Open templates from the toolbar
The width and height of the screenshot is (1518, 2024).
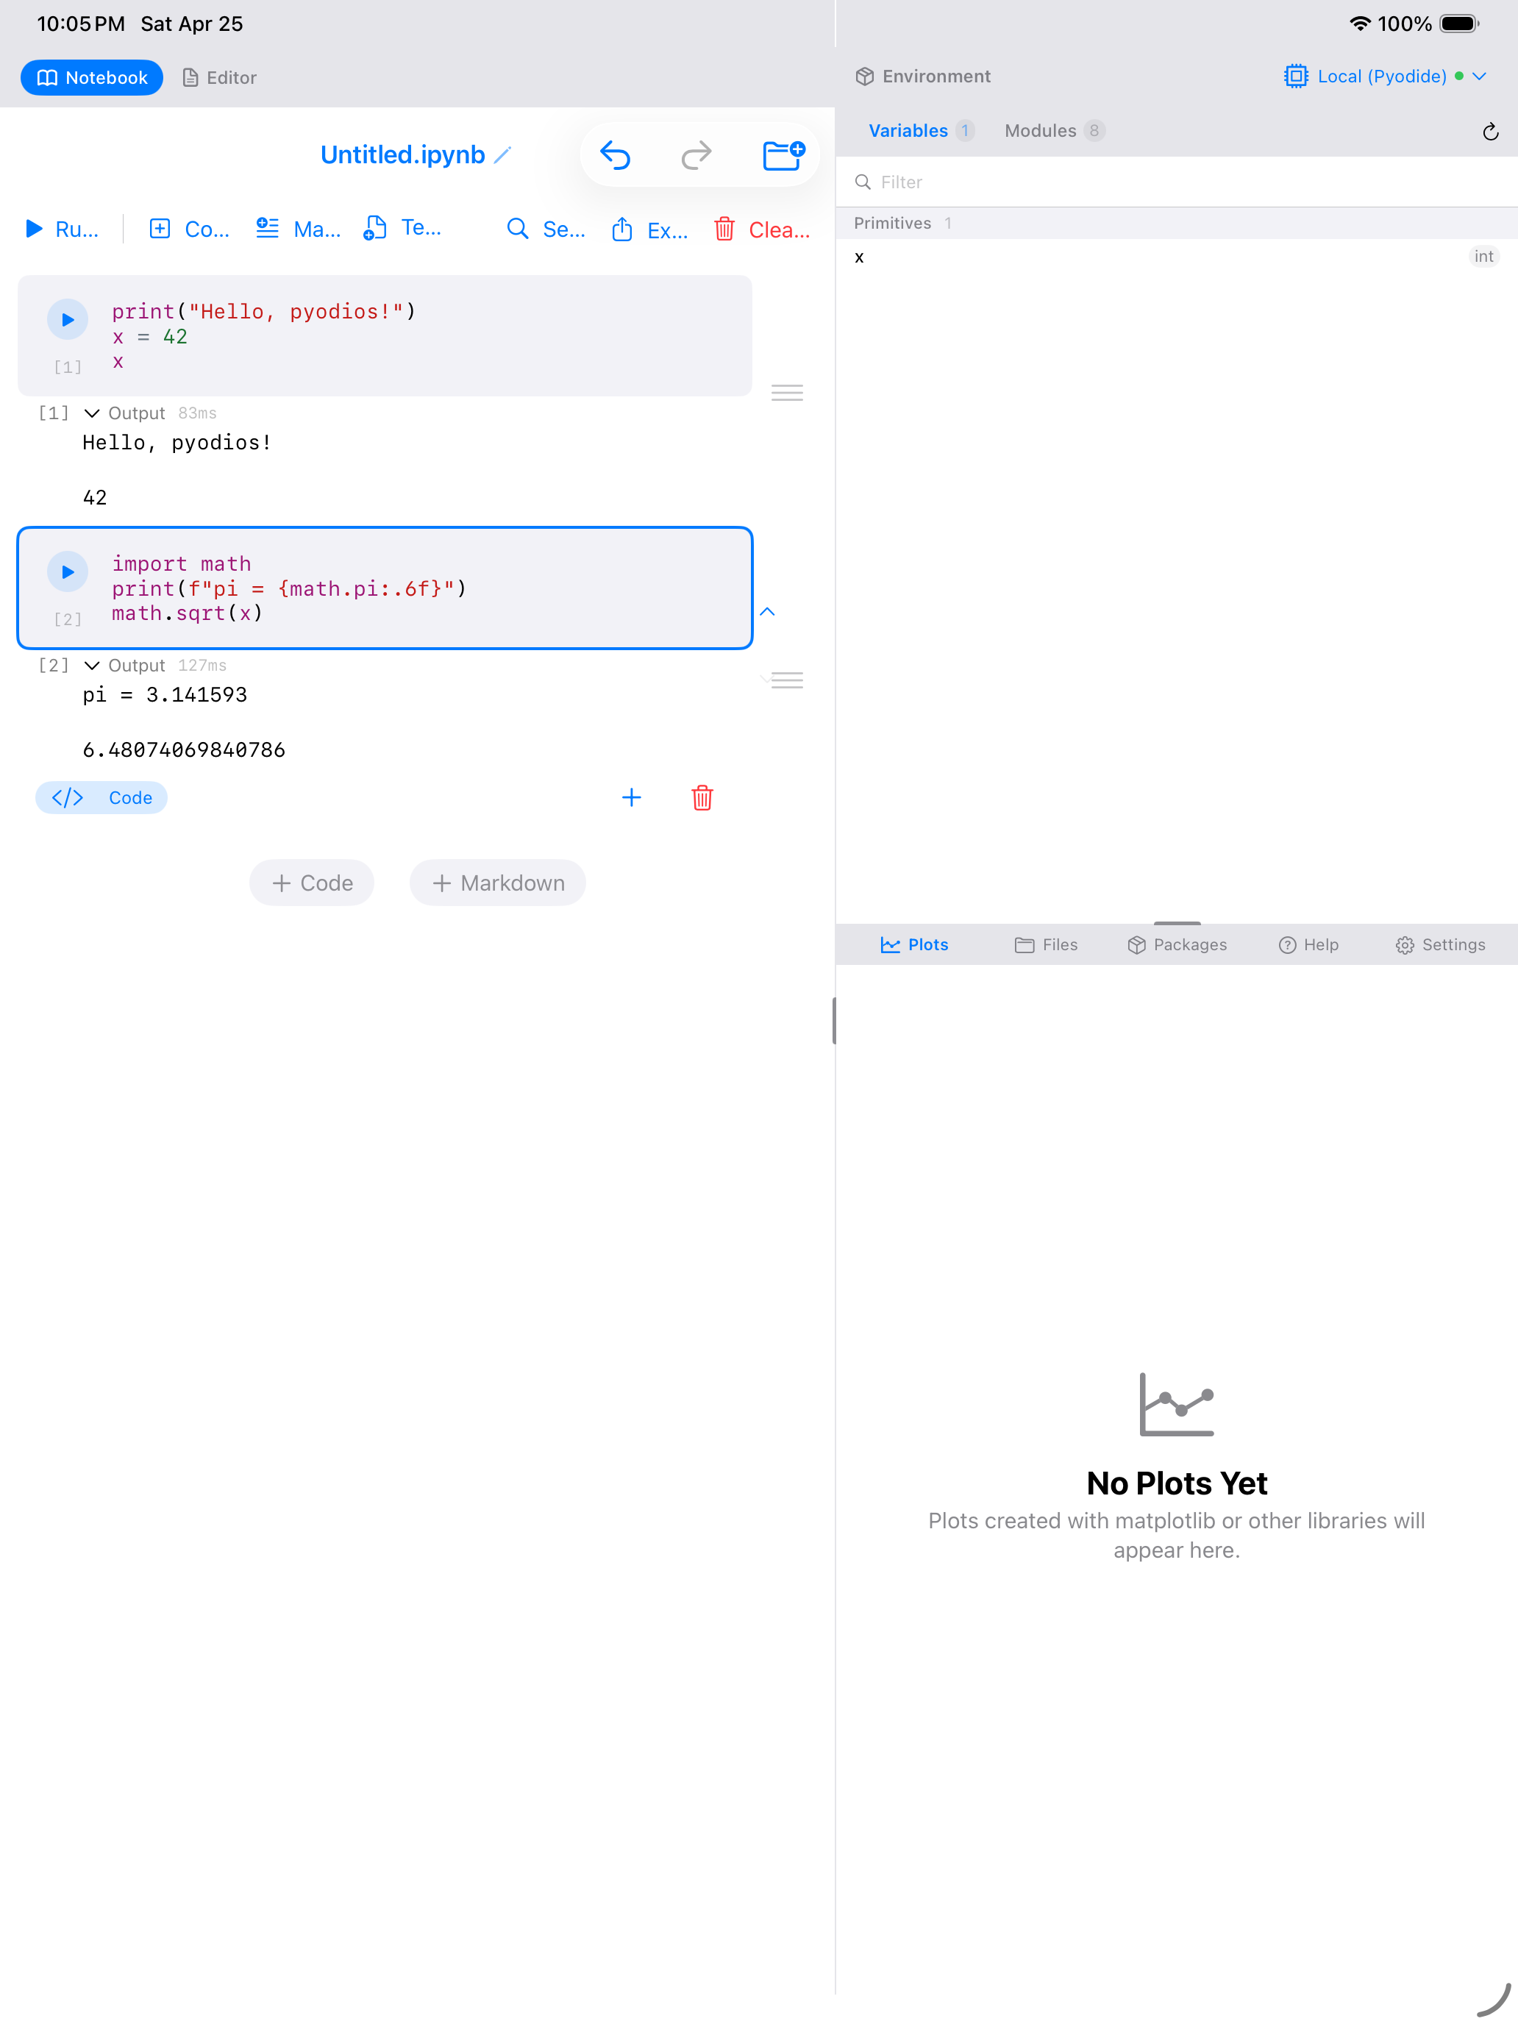pos(402,229)
